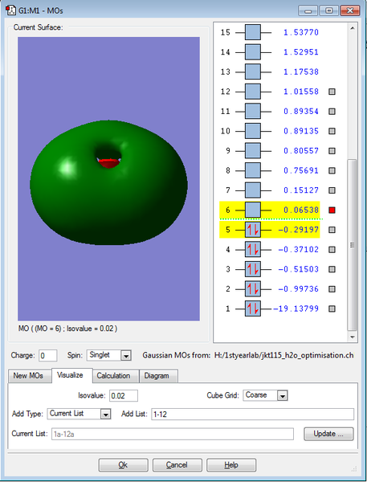This screenshot has width=367, height=482.
Task: Click the GaussView window icon in the title bar
Action: pyautogui.click(x=10, y=10)
